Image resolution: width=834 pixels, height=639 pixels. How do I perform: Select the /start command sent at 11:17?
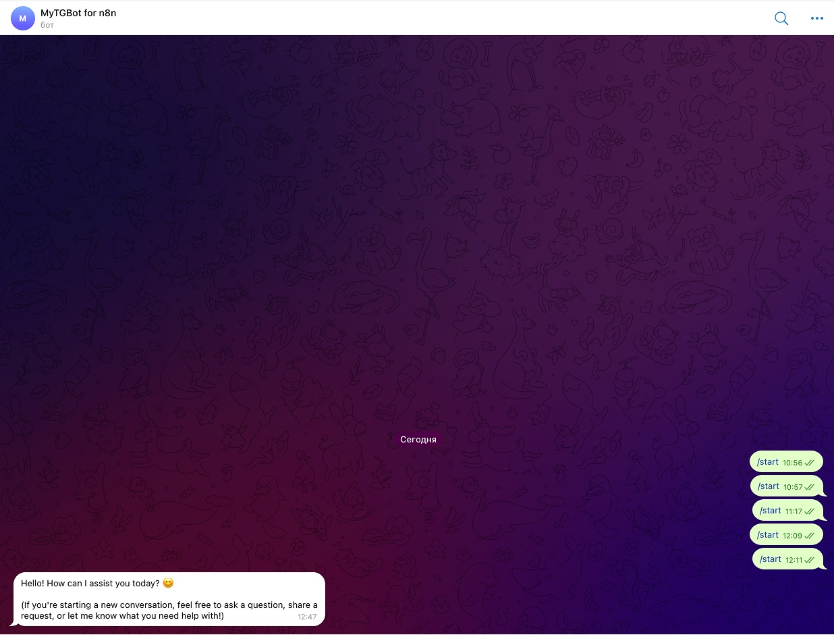[x=770, y=511]
